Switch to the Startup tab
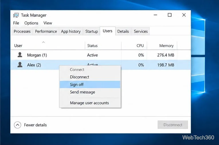This screenshot has width=219, height=145. (91, 31)
